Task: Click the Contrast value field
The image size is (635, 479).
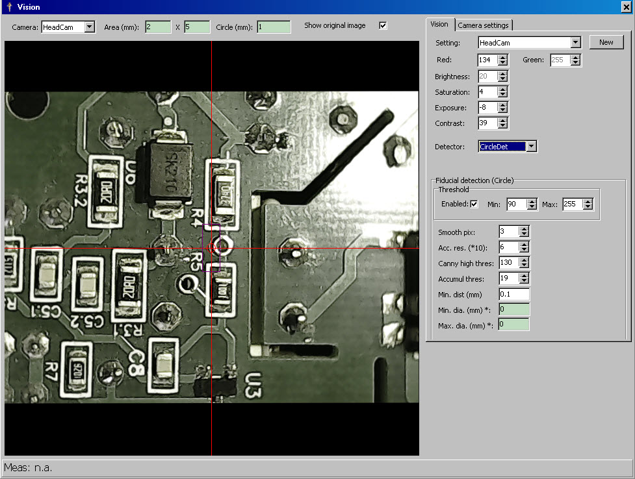Action: pos(487,123)
